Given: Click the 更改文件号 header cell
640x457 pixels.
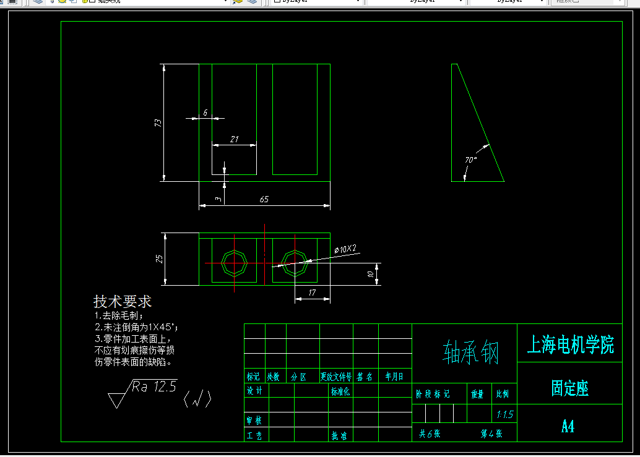Looking at the screenshot, I should click(x=336, y=377).
